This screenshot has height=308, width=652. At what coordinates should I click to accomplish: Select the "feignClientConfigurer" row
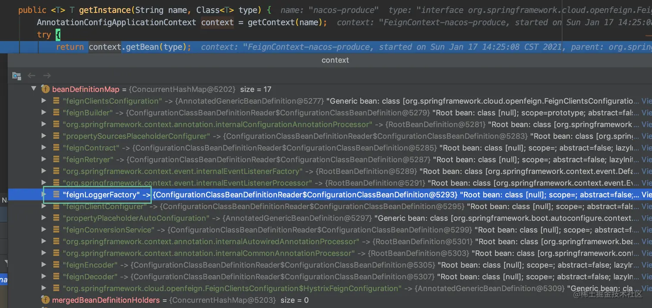coord(330,206)
